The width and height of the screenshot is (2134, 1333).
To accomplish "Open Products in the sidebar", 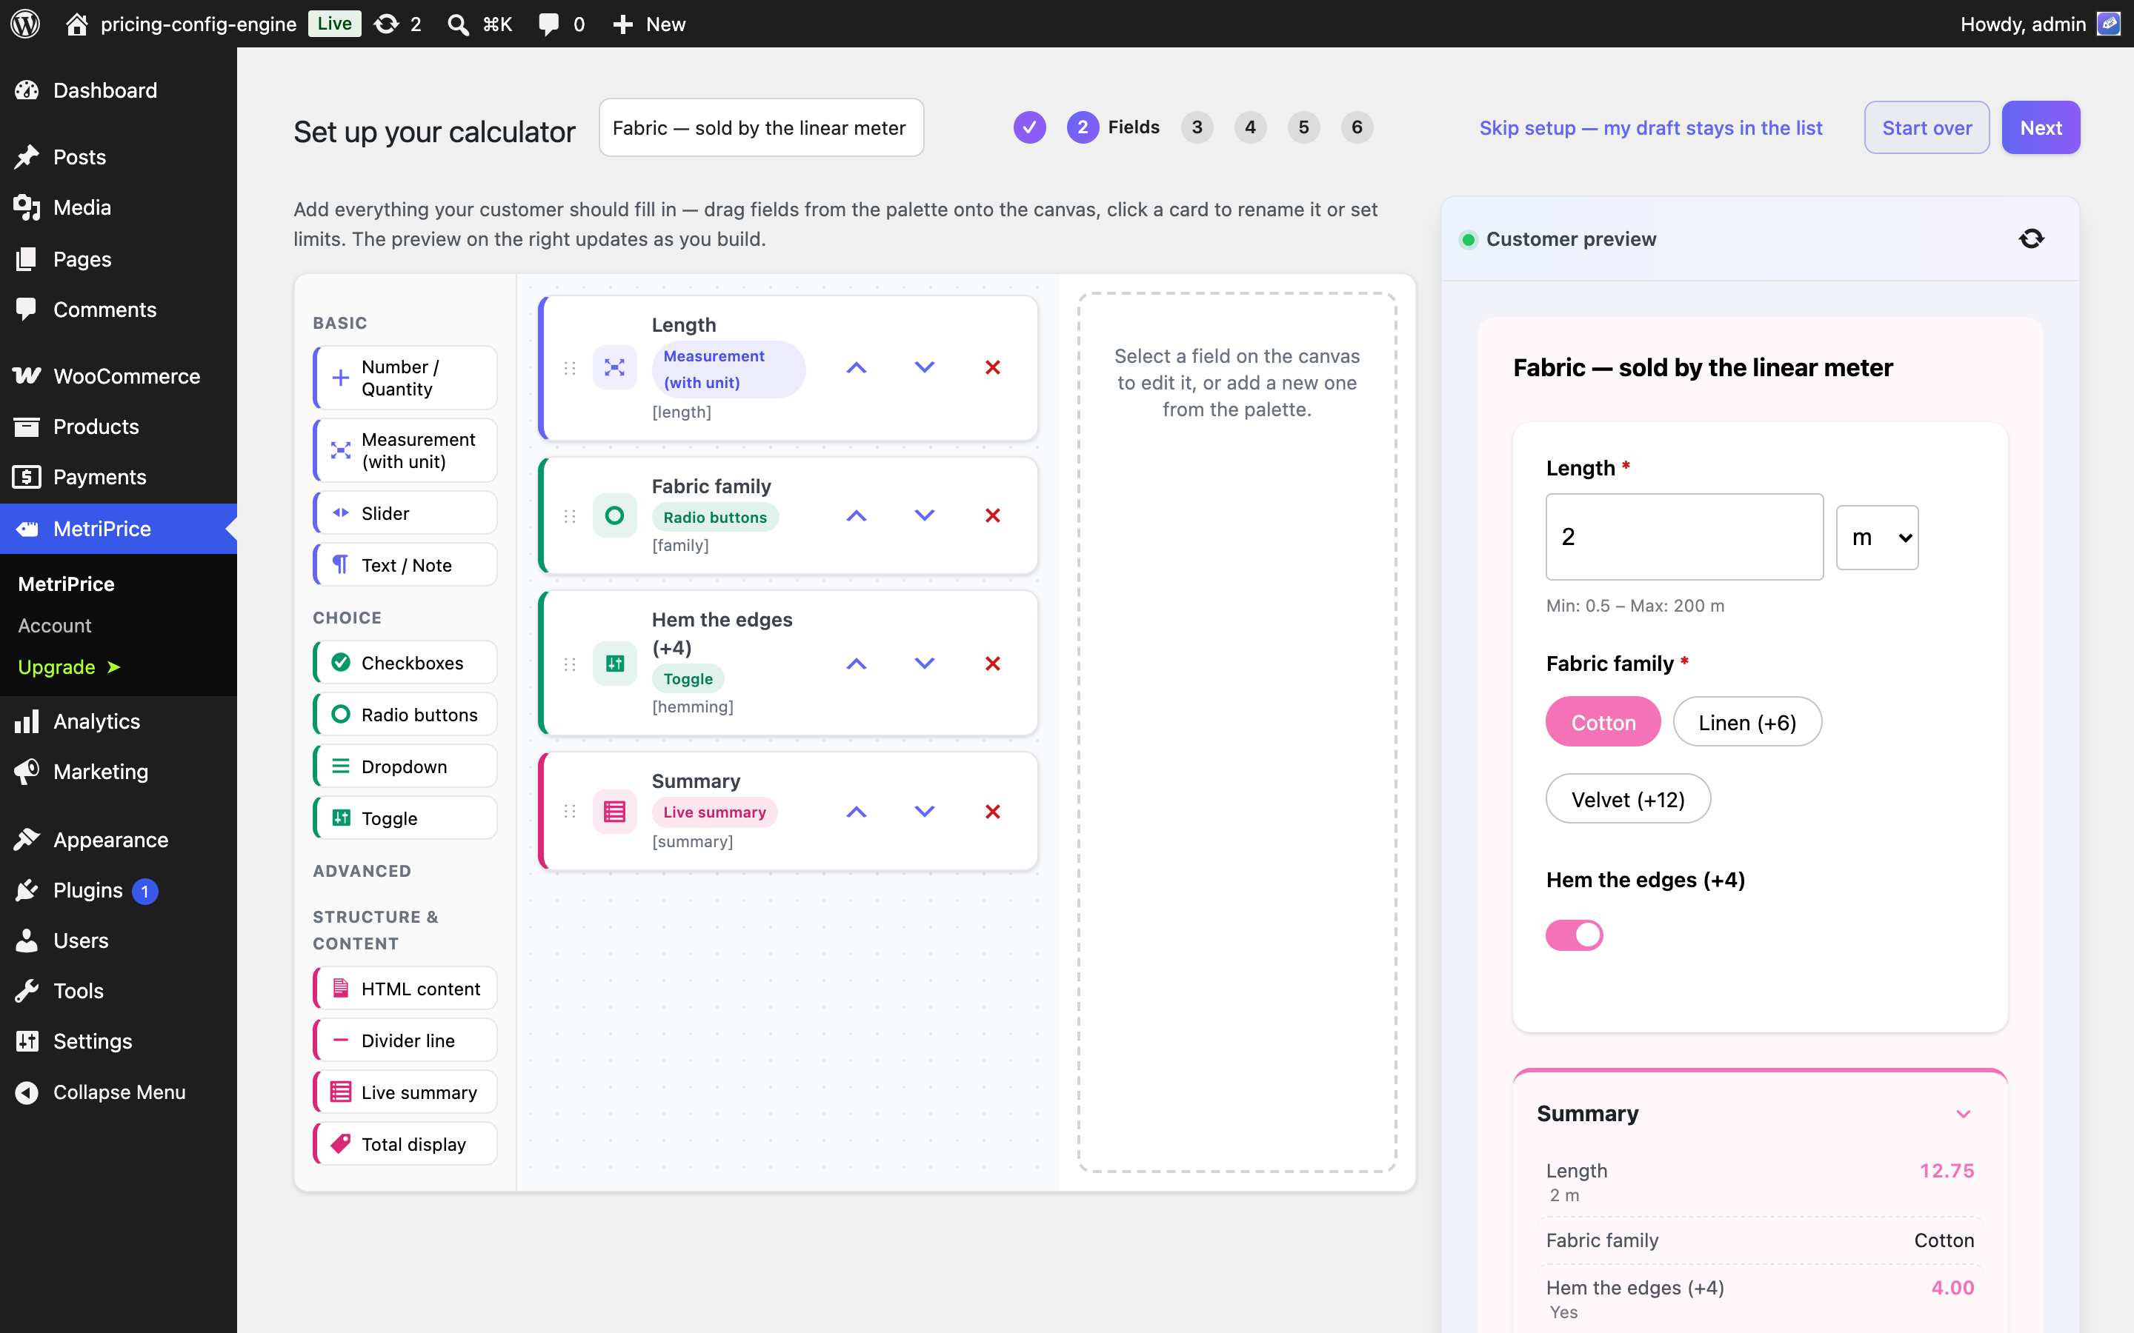I will [x=118, y=427].
